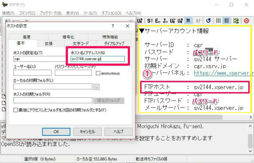The height and width of the screenshot is (163, 254).
Task: Click the log pane scroll down arrow
Action: (x=250, y=151)
